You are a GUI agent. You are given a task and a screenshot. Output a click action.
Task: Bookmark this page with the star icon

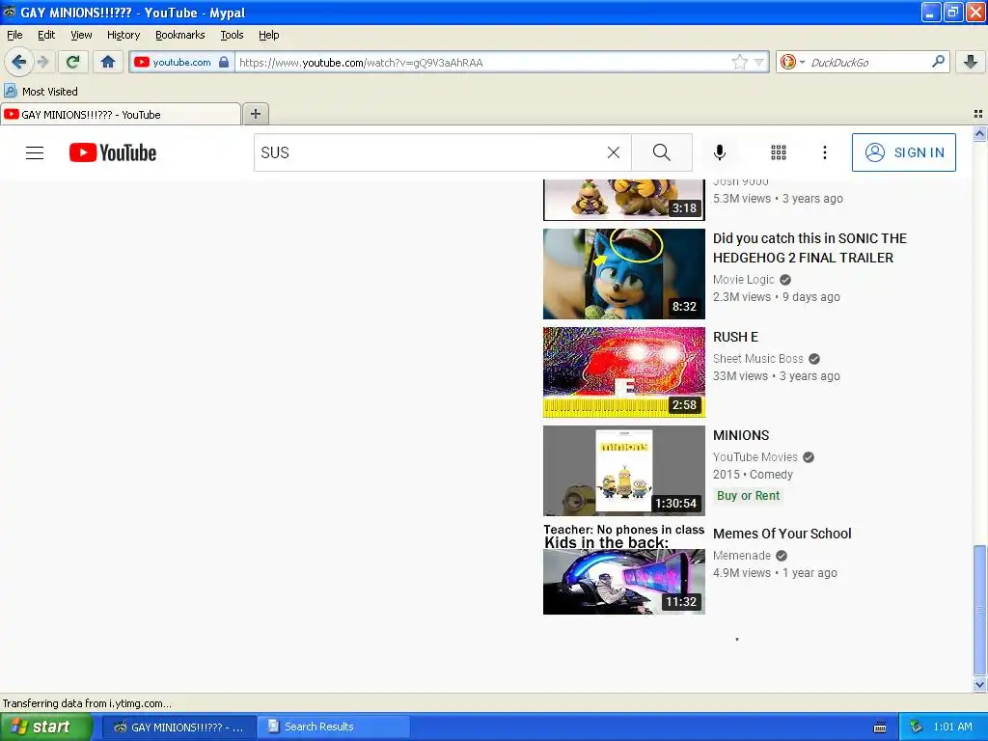pyautogui.click(x=740, y=62)
